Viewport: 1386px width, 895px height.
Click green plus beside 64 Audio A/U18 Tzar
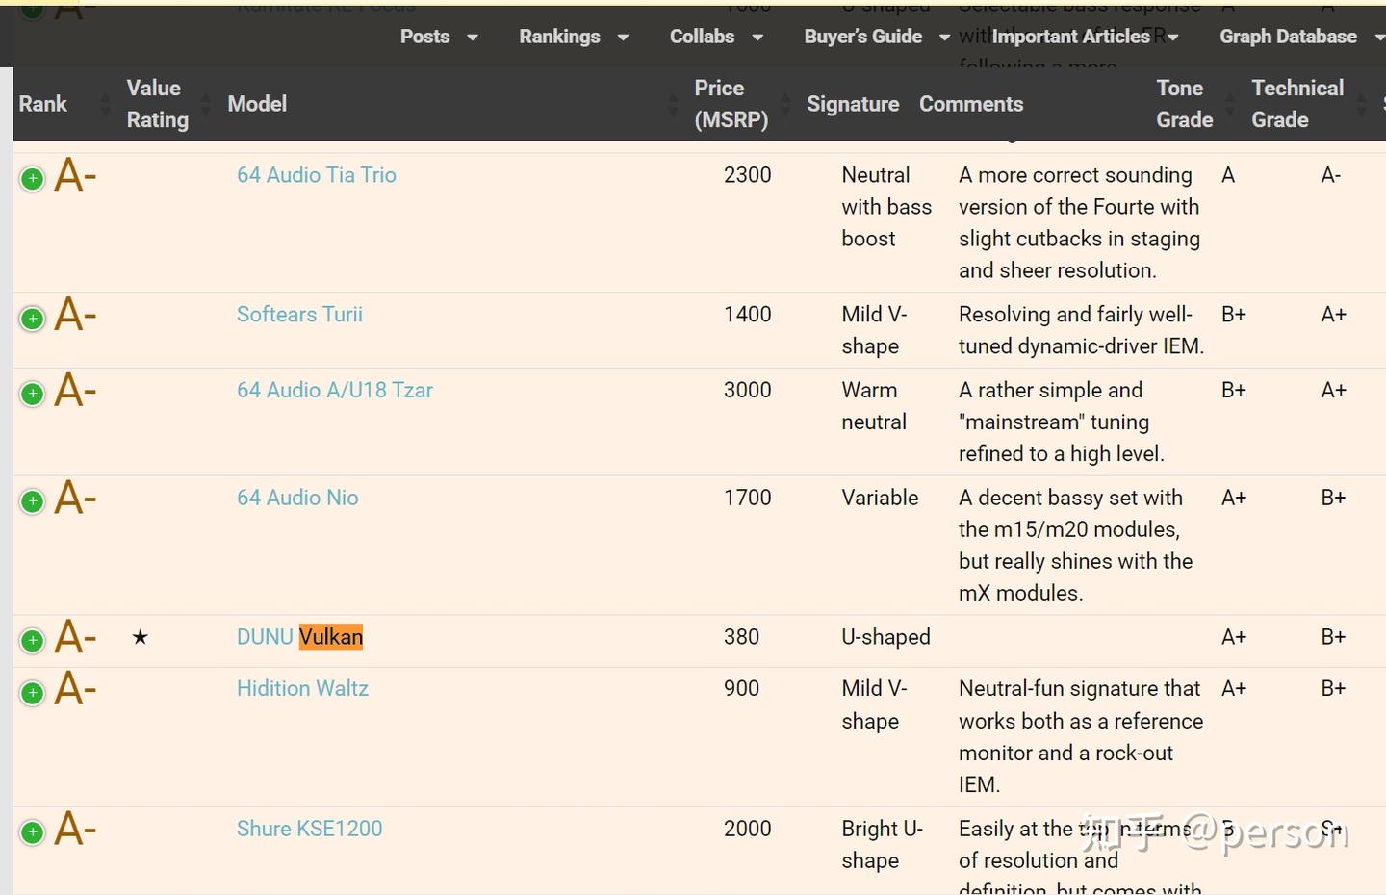tap(33, 394)
